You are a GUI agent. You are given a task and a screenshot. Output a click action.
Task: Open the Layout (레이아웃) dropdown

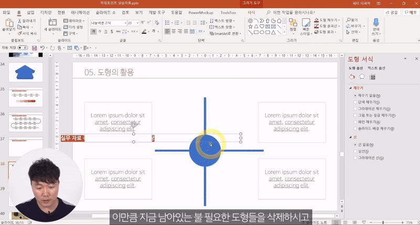tap(74, 20)
